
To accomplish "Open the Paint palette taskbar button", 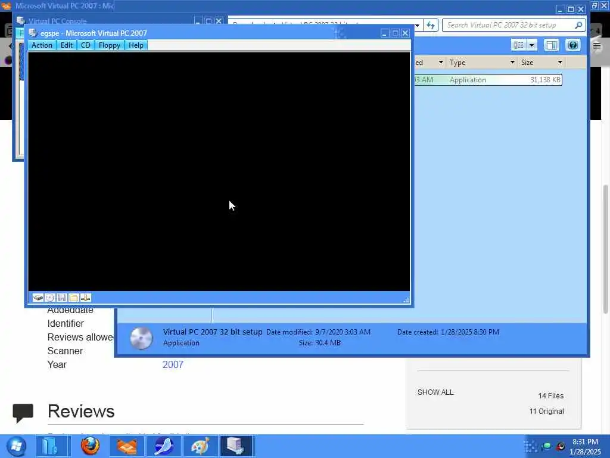I will pyautogui.click(x=200, y=446).
